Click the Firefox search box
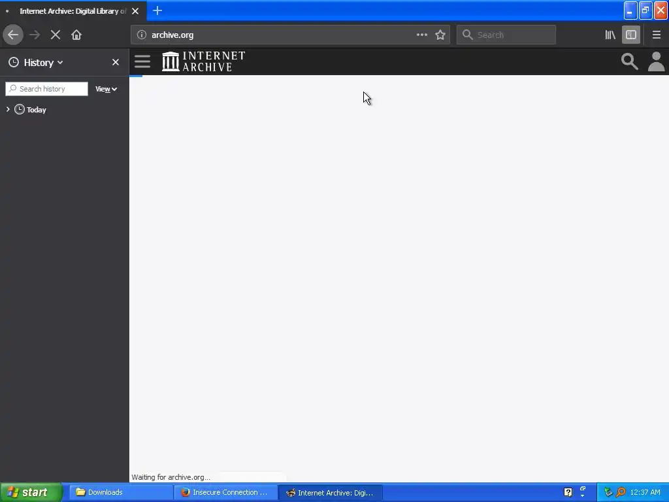669x502 pixels. [x=506, y=35]
